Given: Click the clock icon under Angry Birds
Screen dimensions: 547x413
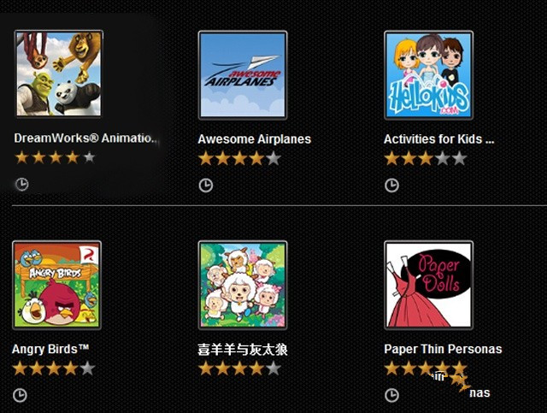Looking at the screenshot, I should (20, 395).
